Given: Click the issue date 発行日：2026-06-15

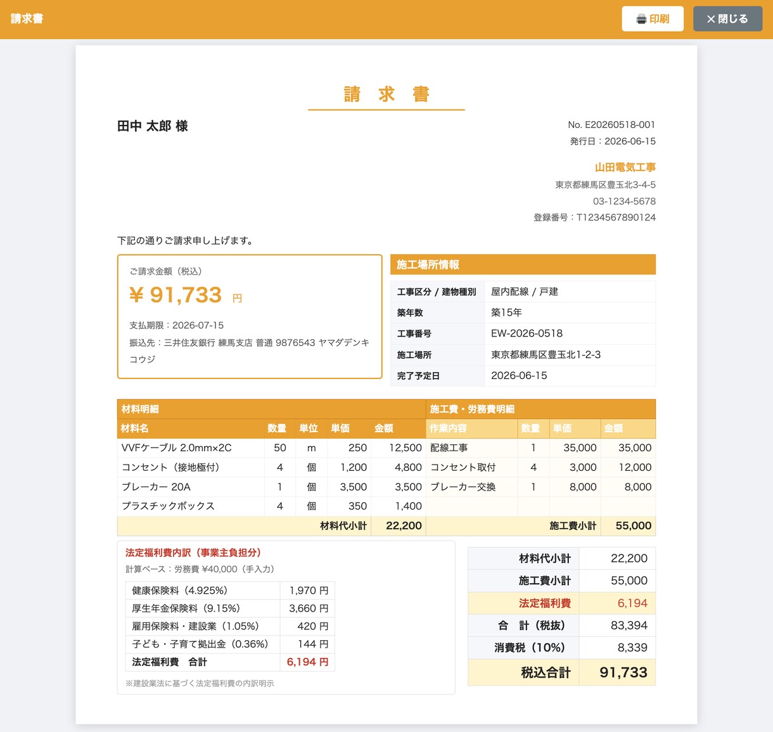Looking at the screenshot, I should (613, 141).
